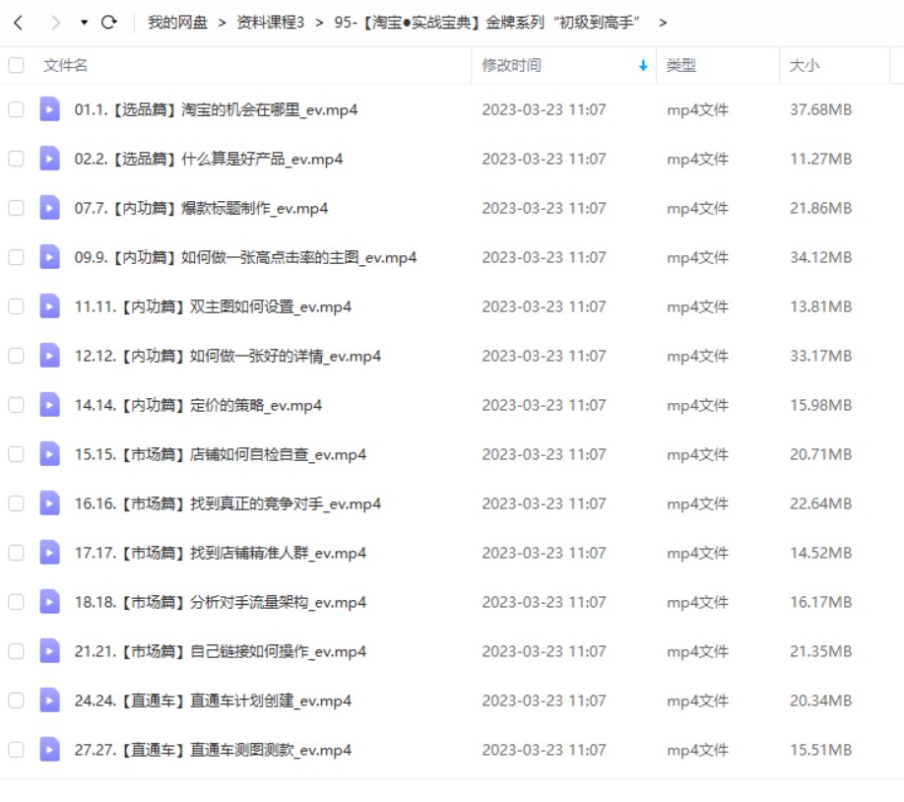Select file name 15.15.【市场篇】店铺如何自检自查_ev.mp4
Image resolution: width=904 pixels, height=802 pixels.
[221, 454]
